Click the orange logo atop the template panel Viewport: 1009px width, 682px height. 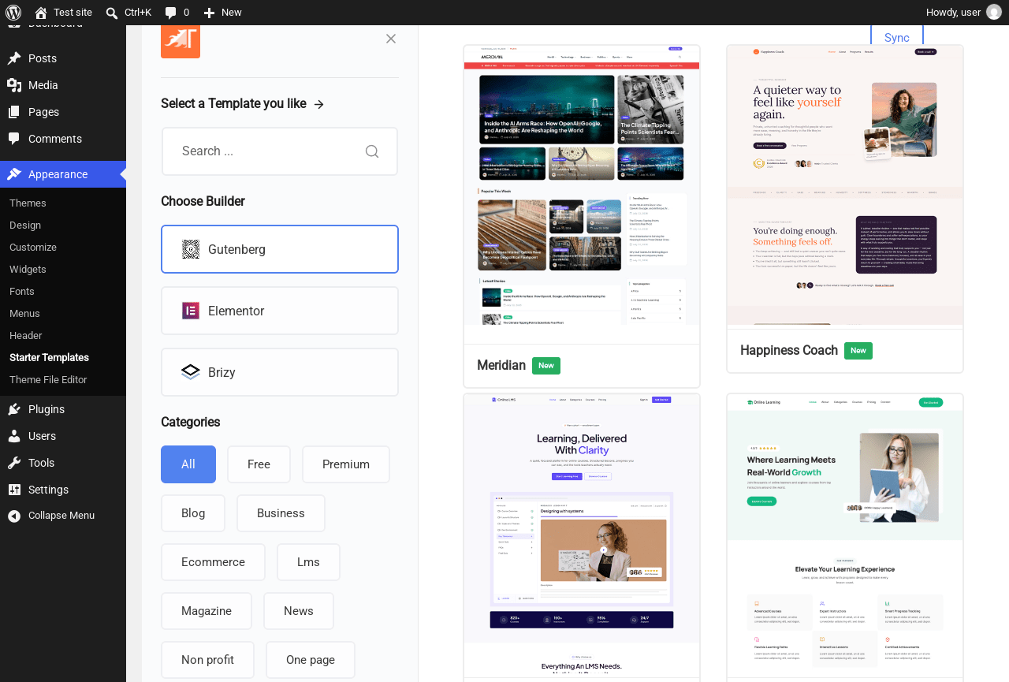181,39
